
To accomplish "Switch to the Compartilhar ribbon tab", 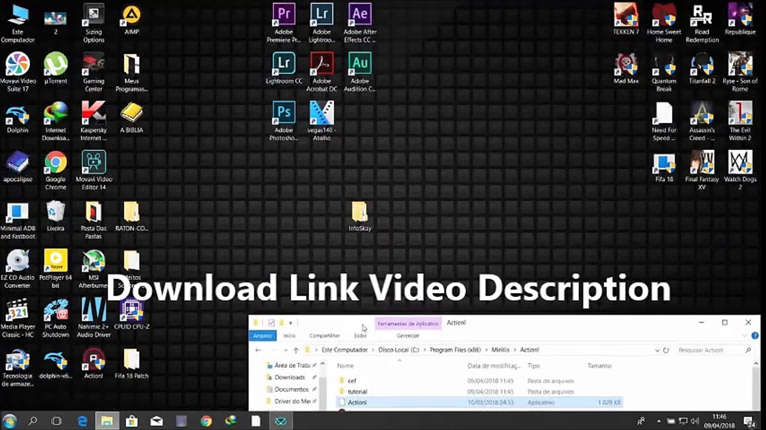I will pos(325,336).
